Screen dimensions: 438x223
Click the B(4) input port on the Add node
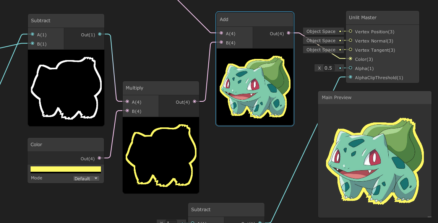tap(221, 42)
